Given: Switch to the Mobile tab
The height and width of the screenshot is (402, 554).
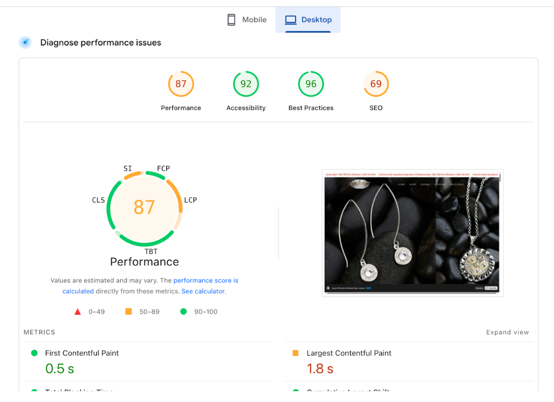Looking at the screenshot, I should (246, 19).
